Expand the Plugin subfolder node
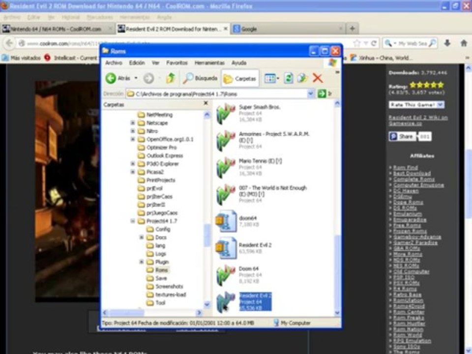472x354 pixels. [141, 262]
